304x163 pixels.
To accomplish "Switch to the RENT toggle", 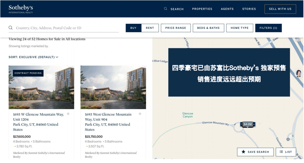I will click(x=150, y=28).
